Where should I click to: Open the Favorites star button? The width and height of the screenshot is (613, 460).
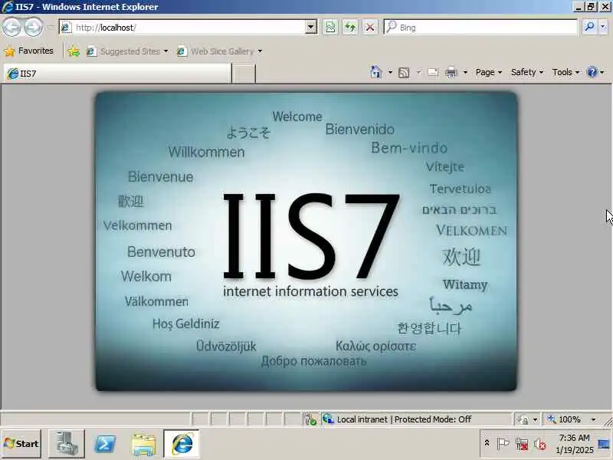(x=28, y=51)
